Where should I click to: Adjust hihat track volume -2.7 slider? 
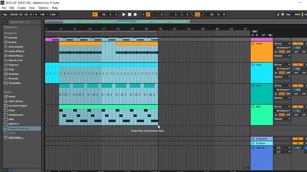coord(297,48)
